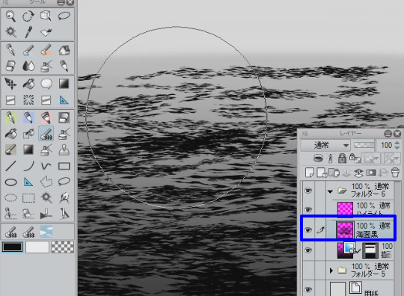This screenshot has height=296, width=404.
Task: Select the speech balloon tool
Action: click(x=46, y=84)
